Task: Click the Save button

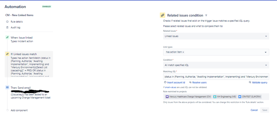Action: pyautogui.click(x=265, y=110)
